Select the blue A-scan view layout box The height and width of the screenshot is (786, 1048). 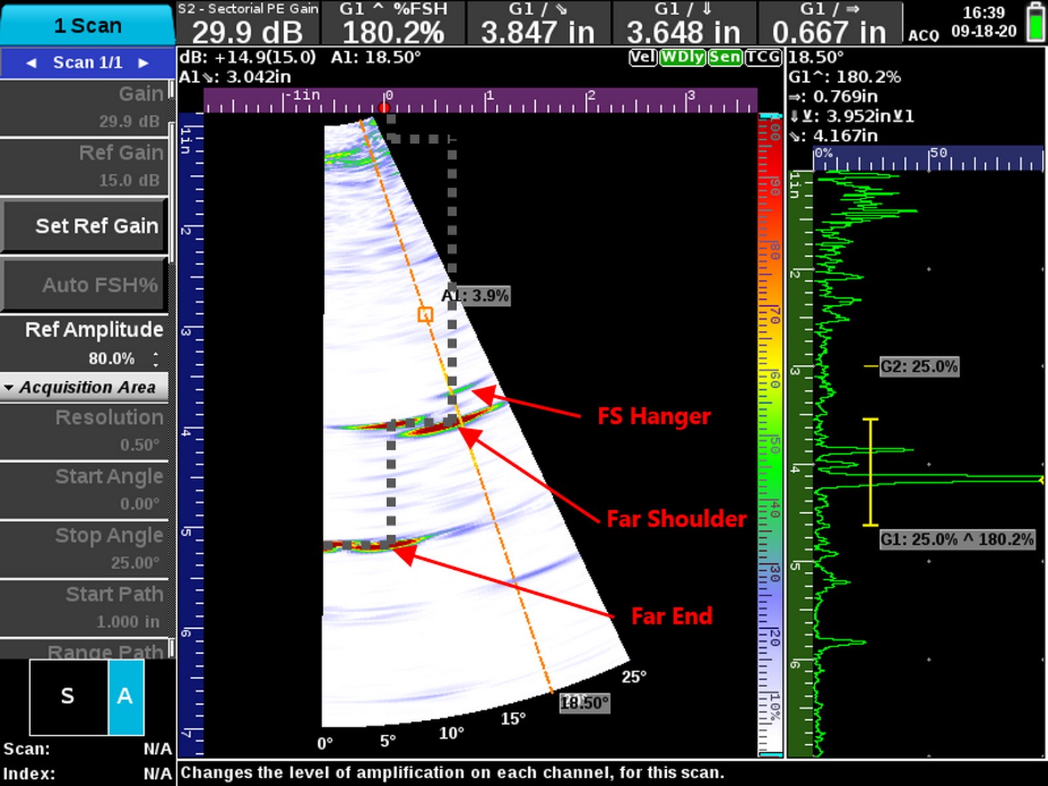pyautogui.click(x=126, y=697)
